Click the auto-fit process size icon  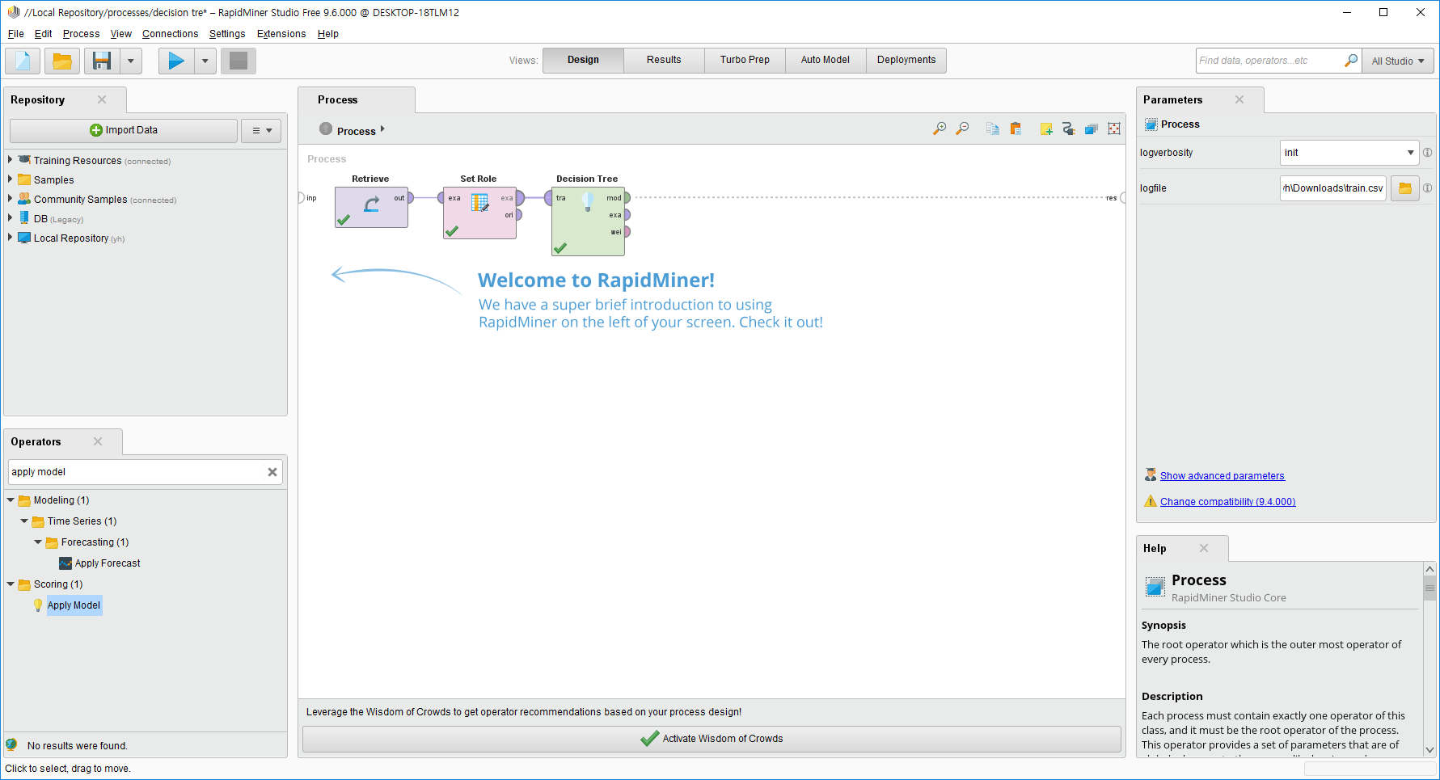1114,129
